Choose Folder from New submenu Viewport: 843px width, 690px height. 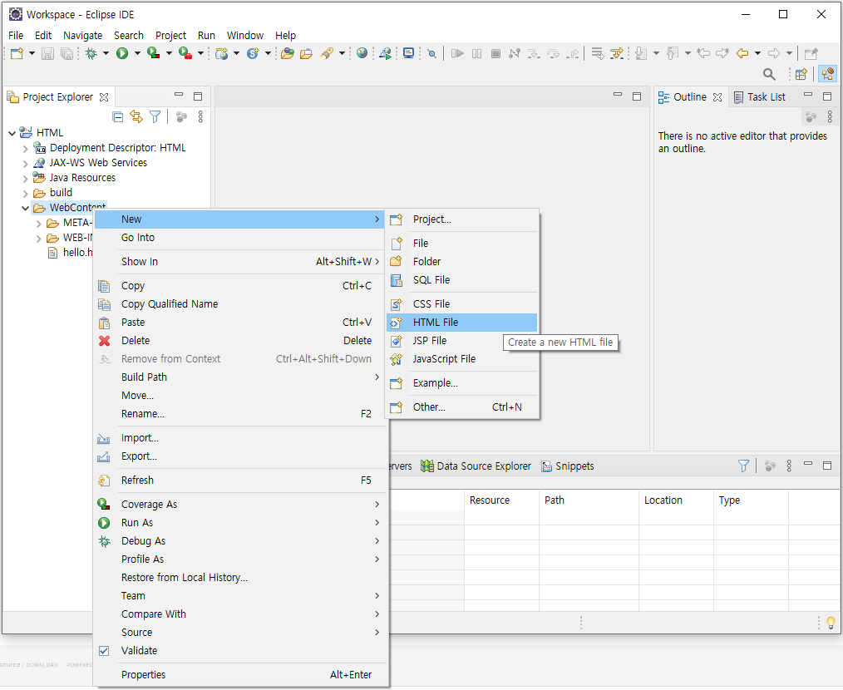pos(462,261)
